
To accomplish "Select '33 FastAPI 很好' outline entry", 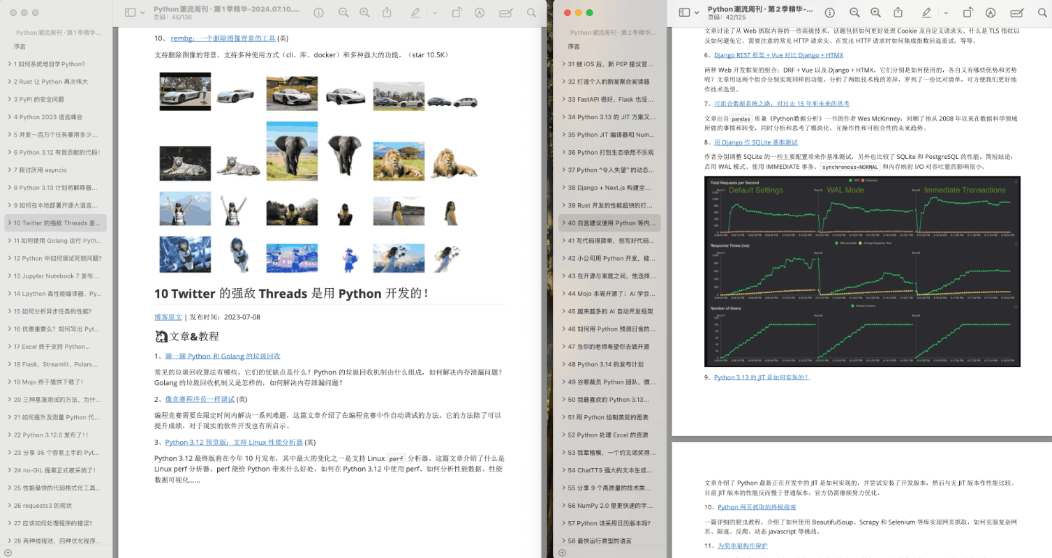I will tap(610, 99).
